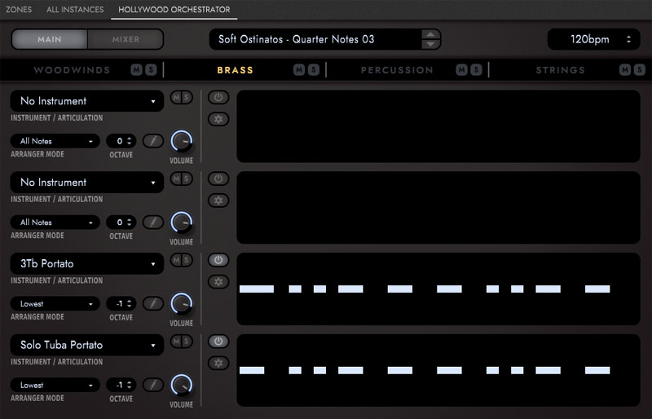Open Lowest arranger mode for Solo Tuba Portato
This screenshot has width=652, height=419.
pos(55,385)
